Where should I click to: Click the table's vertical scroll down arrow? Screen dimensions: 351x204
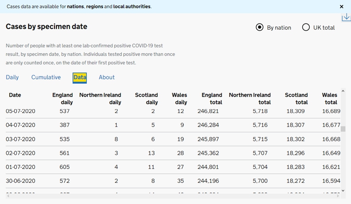tap(343, 191)
